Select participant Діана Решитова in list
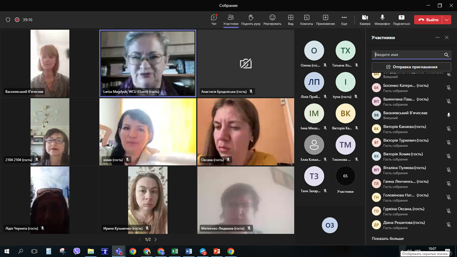The height and width of the screenshot is (257, 457). coord(411,225)
